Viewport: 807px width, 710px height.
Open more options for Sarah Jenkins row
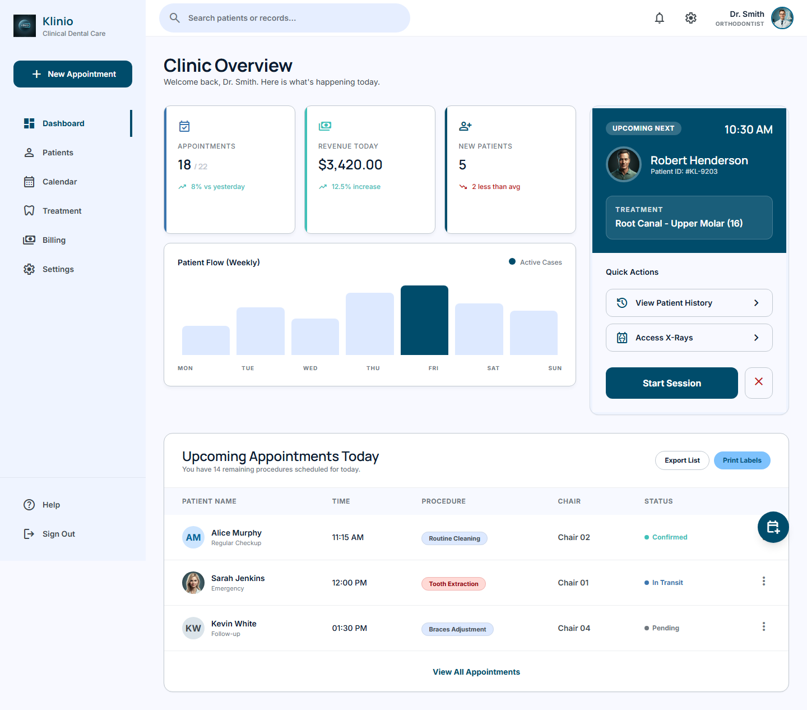(x=763, y=582)
